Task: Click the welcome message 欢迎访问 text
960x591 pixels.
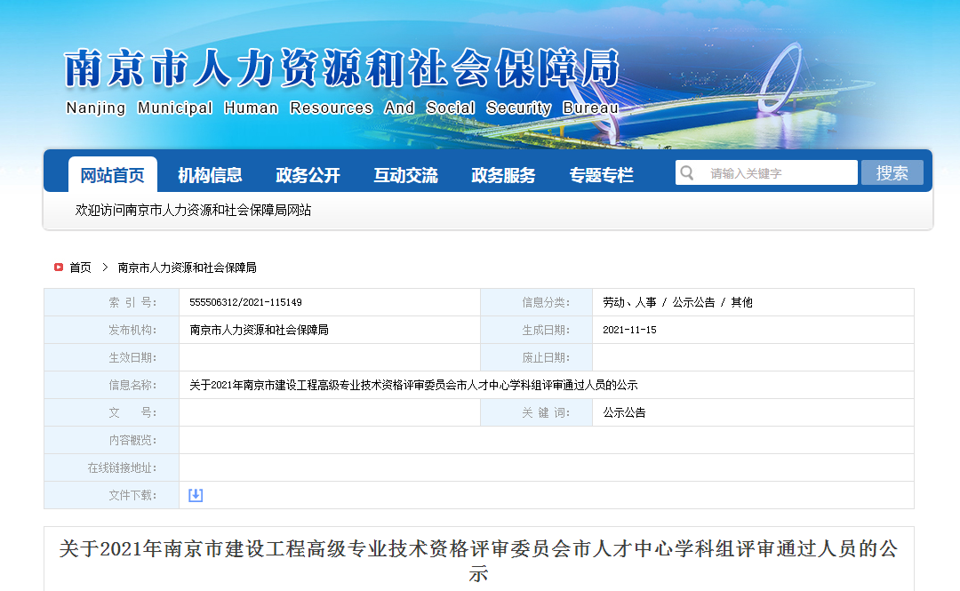Action: (193, 210)
